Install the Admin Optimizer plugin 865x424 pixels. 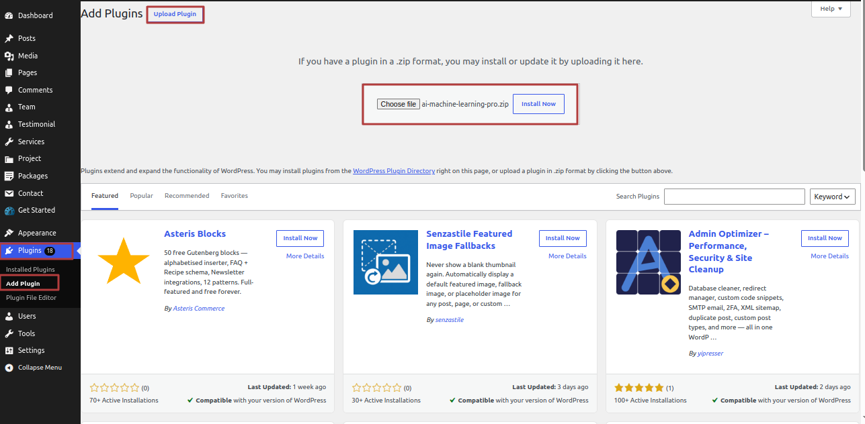click(x=825, y=238)
